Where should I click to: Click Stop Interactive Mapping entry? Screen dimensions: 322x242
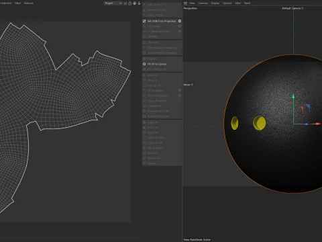click(x=162, y=53)
